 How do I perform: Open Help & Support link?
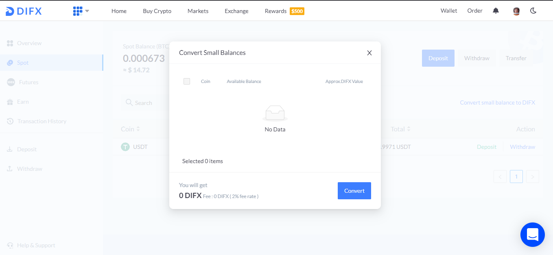(x=36, y=245)
